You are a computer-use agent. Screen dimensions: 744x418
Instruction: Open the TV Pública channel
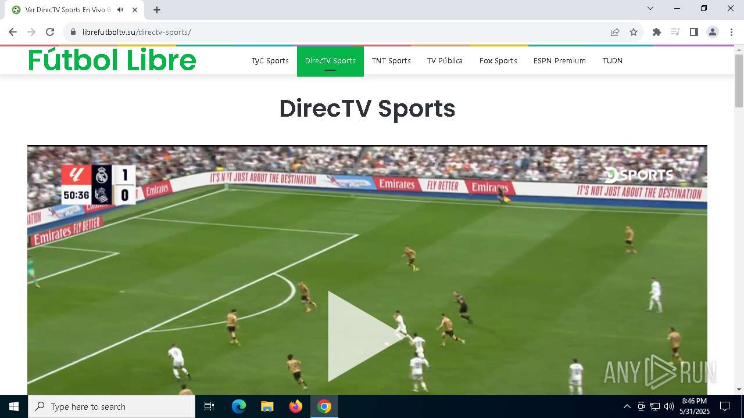tap(445, 60)
